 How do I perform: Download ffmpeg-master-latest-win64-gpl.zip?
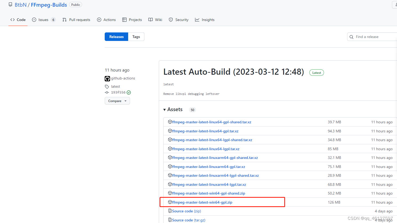202,202
